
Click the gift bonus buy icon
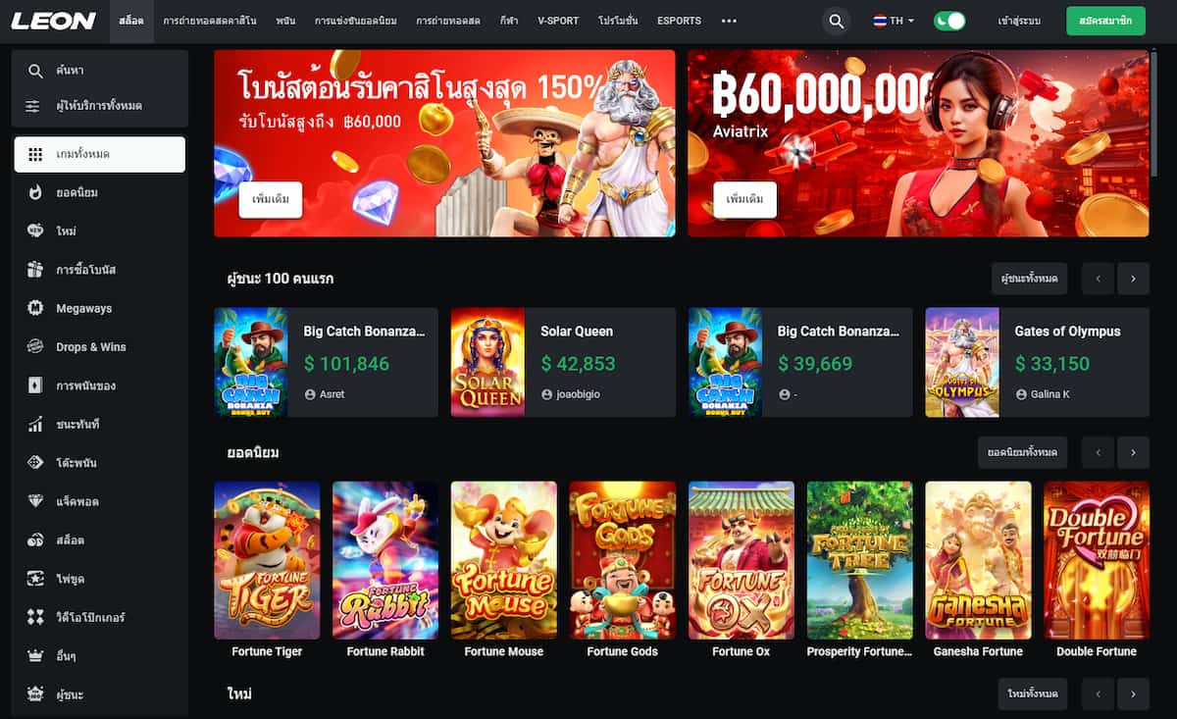(35, 269)
